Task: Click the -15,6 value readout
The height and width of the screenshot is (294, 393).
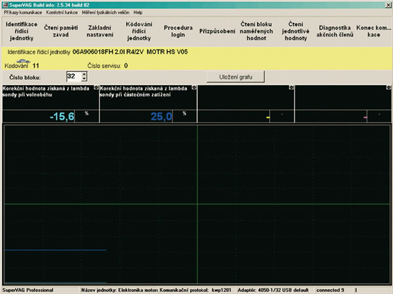Action: click(62, 117)
